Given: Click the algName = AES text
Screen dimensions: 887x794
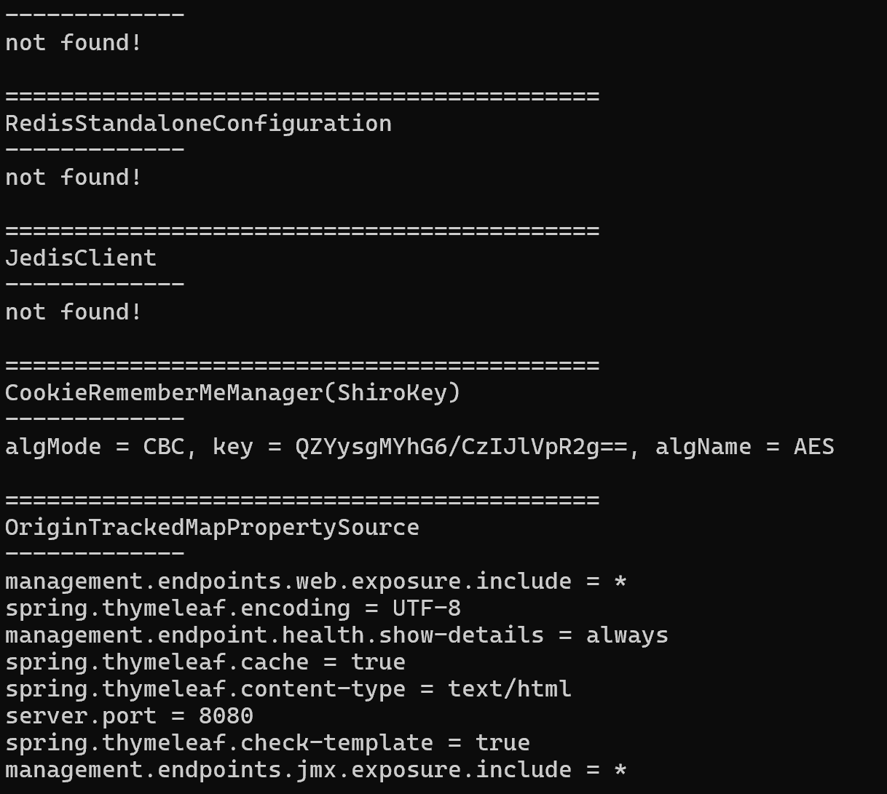Looking at the screenshot, I should pyautogui.click(x=745, y=446).
